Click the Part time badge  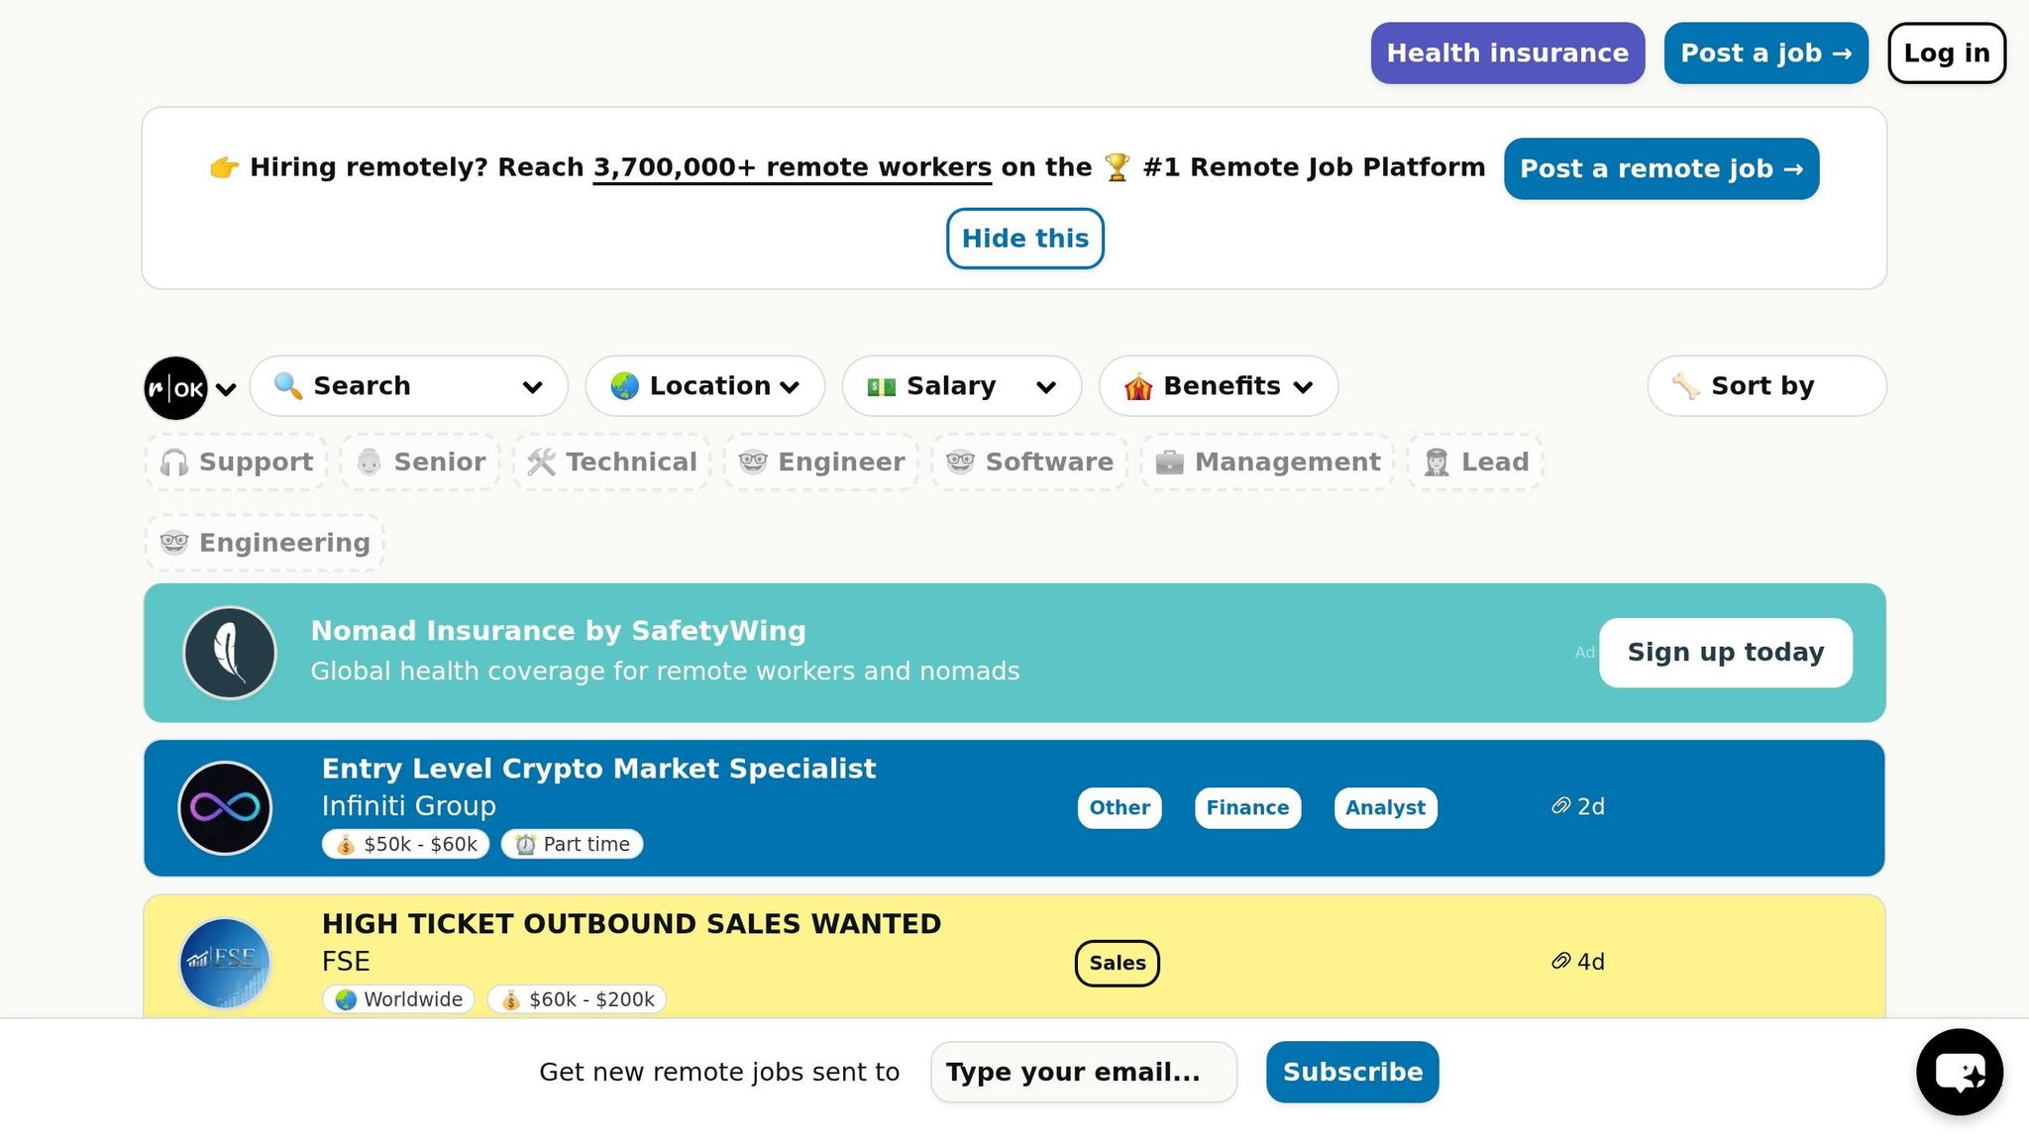coord(572,844)
